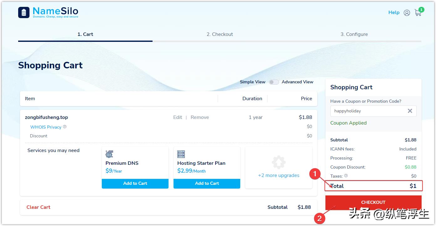Remove zongbifusheng.top from the cart
The height and width of the screenshot is (226, 436).
pyautogui.click(x=200, y=117)
